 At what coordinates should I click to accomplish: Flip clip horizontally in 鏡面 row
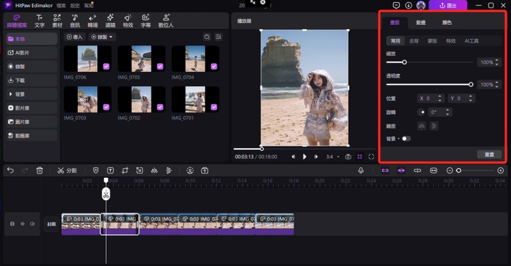point(422,126)
